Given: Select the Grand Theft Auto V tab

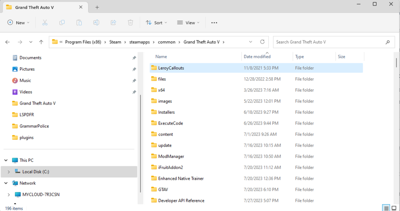Looking at the screenshot, I should 46,8.
